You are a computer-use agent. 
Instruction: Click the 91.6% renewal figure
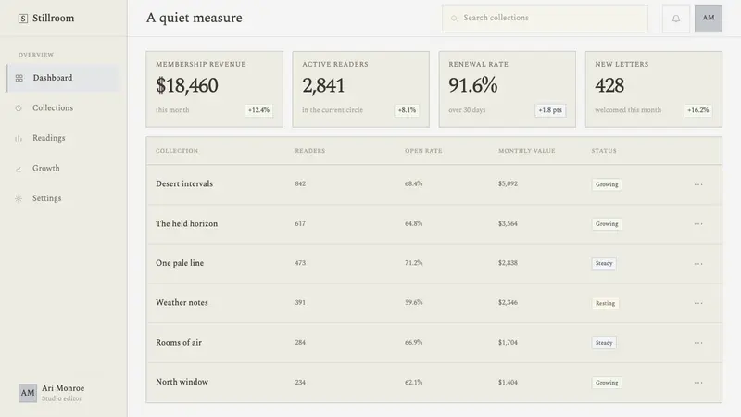click(472, 85)
